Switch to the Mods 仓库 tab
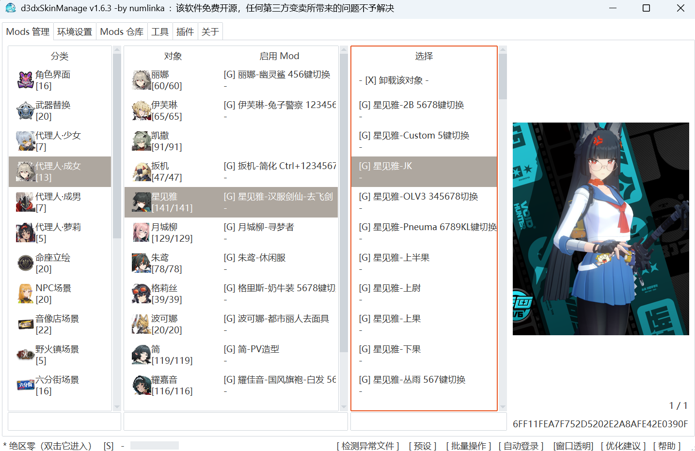This screenshot has width=695, height=451. [122, 31]
